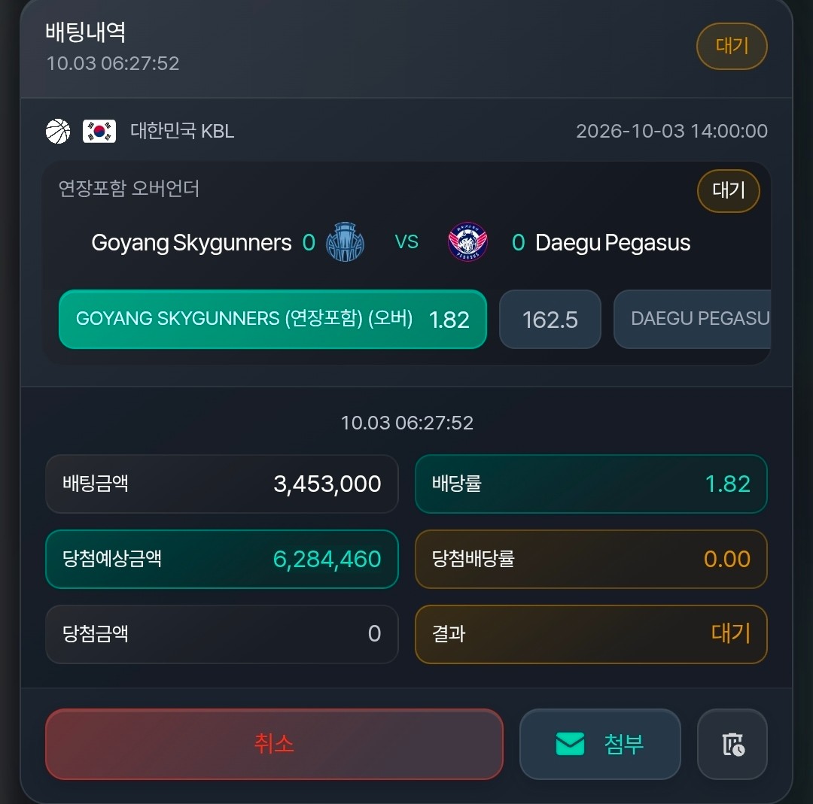The image size is (813, 804).
Task: Click the 대한민국 KBL league label
Action: [182, 131]
